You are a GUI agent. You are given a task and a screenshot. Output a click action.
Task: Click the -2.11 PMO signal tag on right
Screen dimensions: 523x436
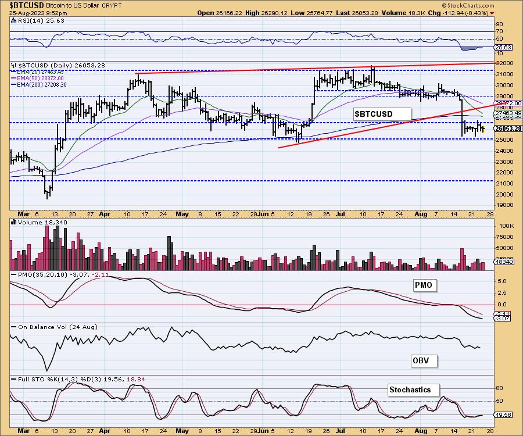pos(503,315)
